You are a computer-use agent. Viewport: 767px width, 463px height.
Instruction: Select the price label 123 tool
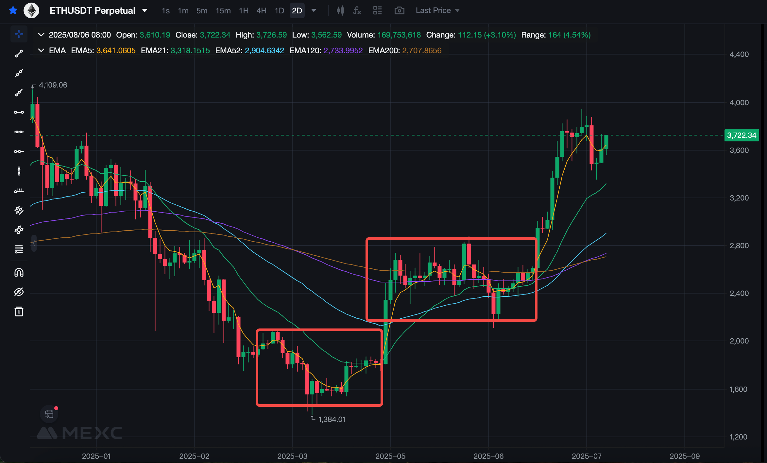[19, 191]
